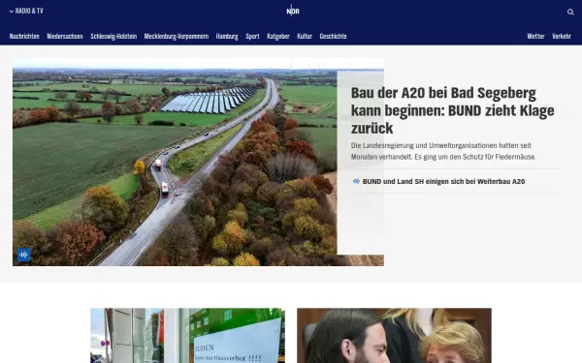The image size is (582, 363).
Task: Click the NDR logo
Action: tap(293, 11)
